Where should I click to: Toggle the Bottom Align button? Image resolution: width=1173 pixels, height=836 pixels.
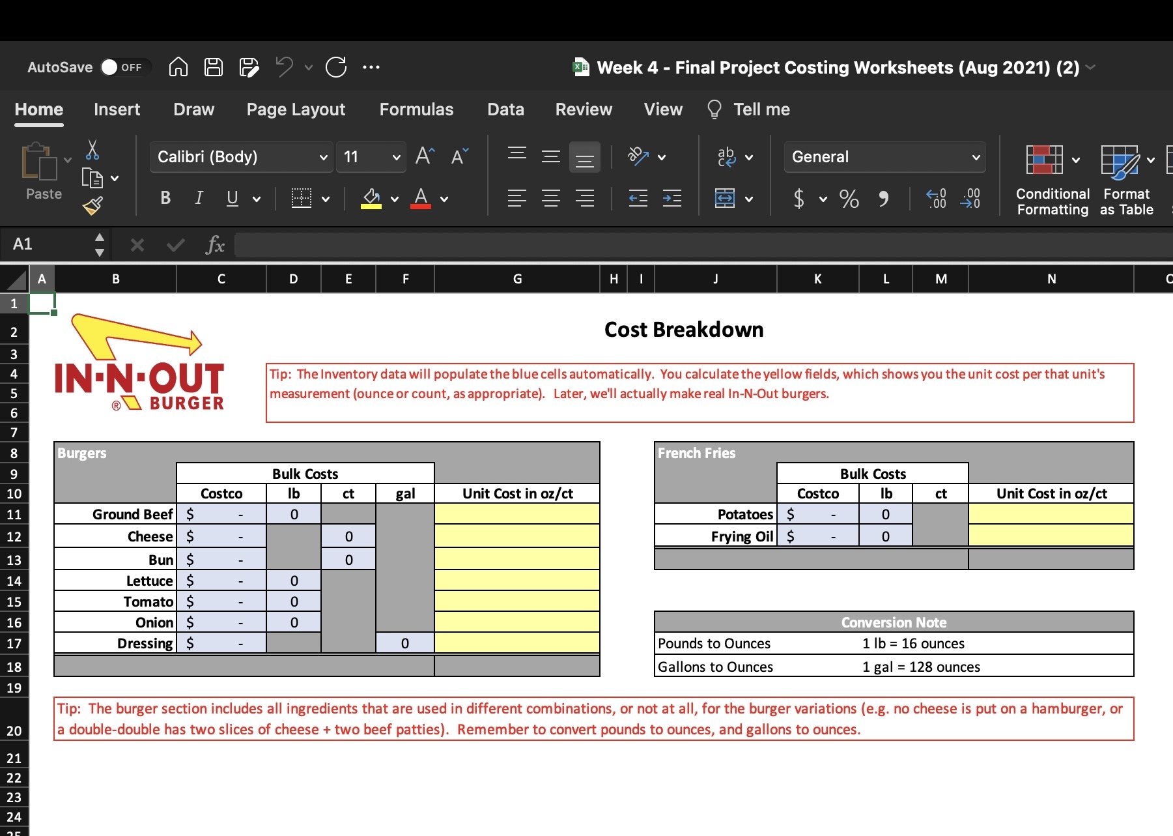point(585,157)
